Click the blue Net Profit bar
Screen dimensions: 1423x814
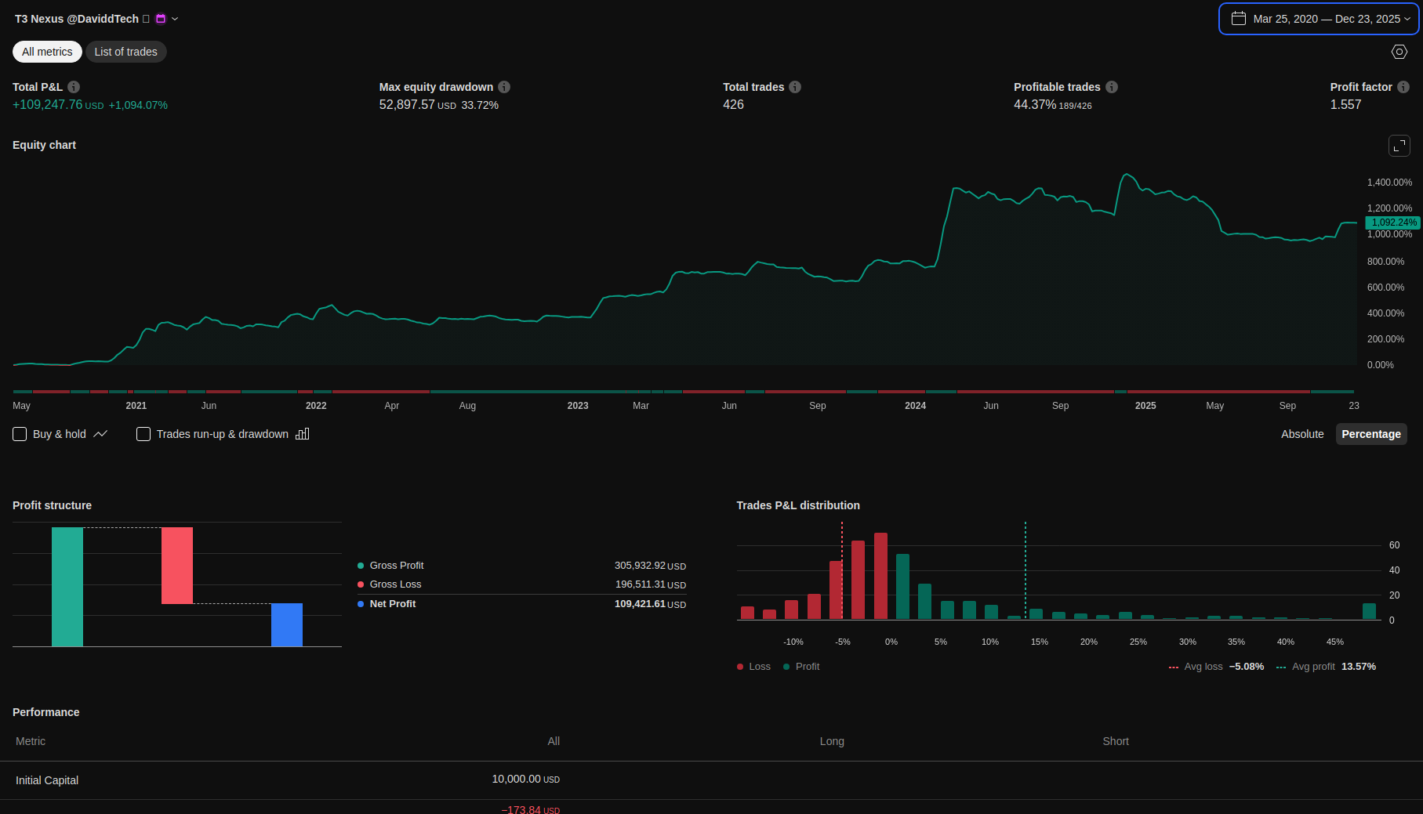pos(287,624)
